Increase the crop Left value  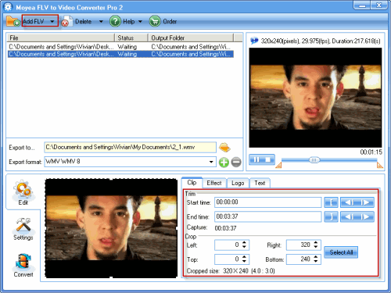244,242
